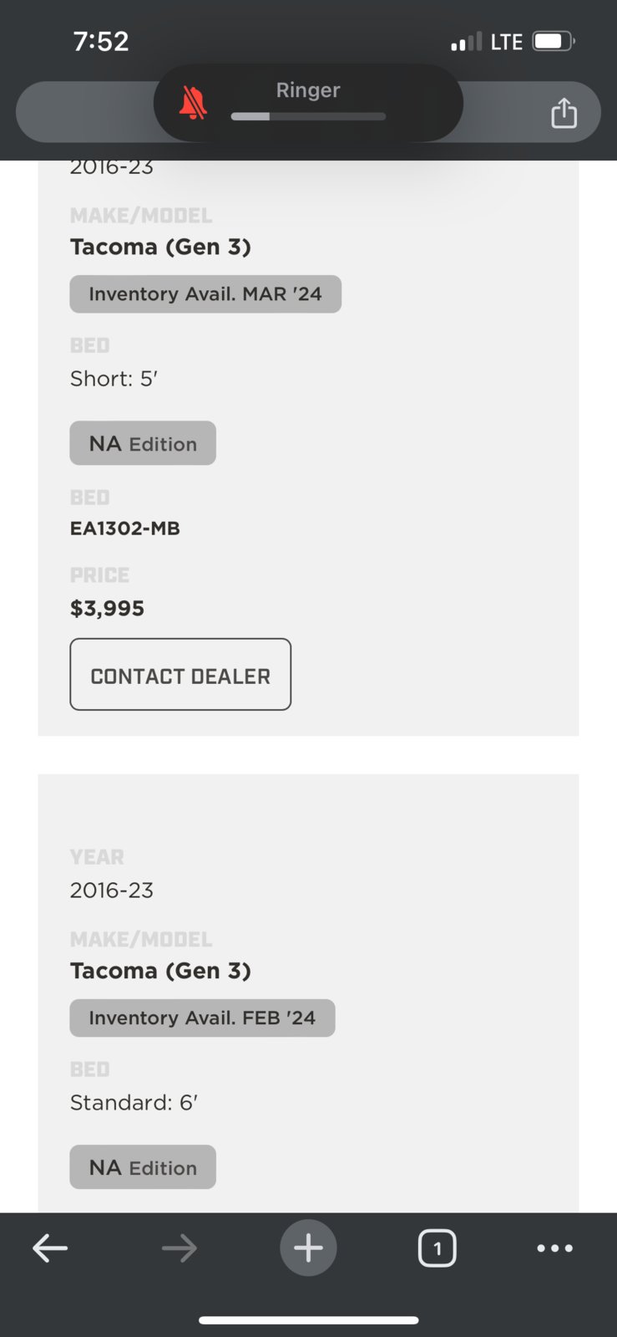Tap the $3,995 price text

point(107,608)
